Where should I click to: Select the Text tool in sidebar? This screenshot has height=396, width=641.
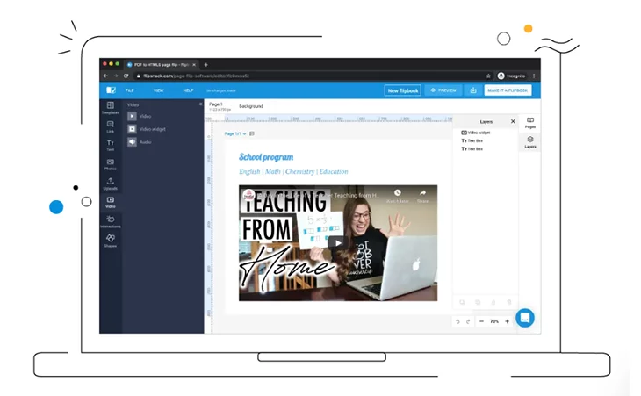pos(111,146)
